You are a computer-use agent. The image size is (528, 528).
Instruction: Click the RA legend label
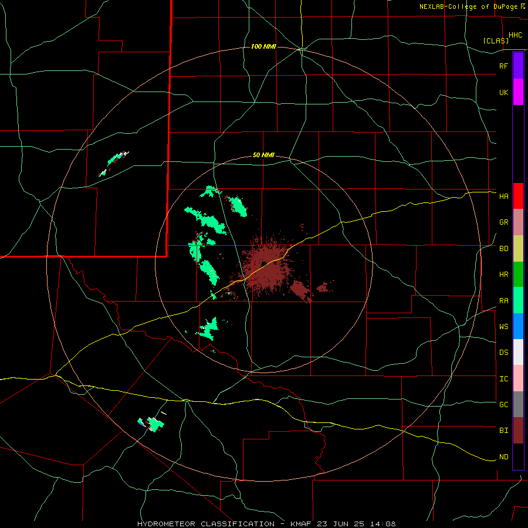(x=503, y=301)
